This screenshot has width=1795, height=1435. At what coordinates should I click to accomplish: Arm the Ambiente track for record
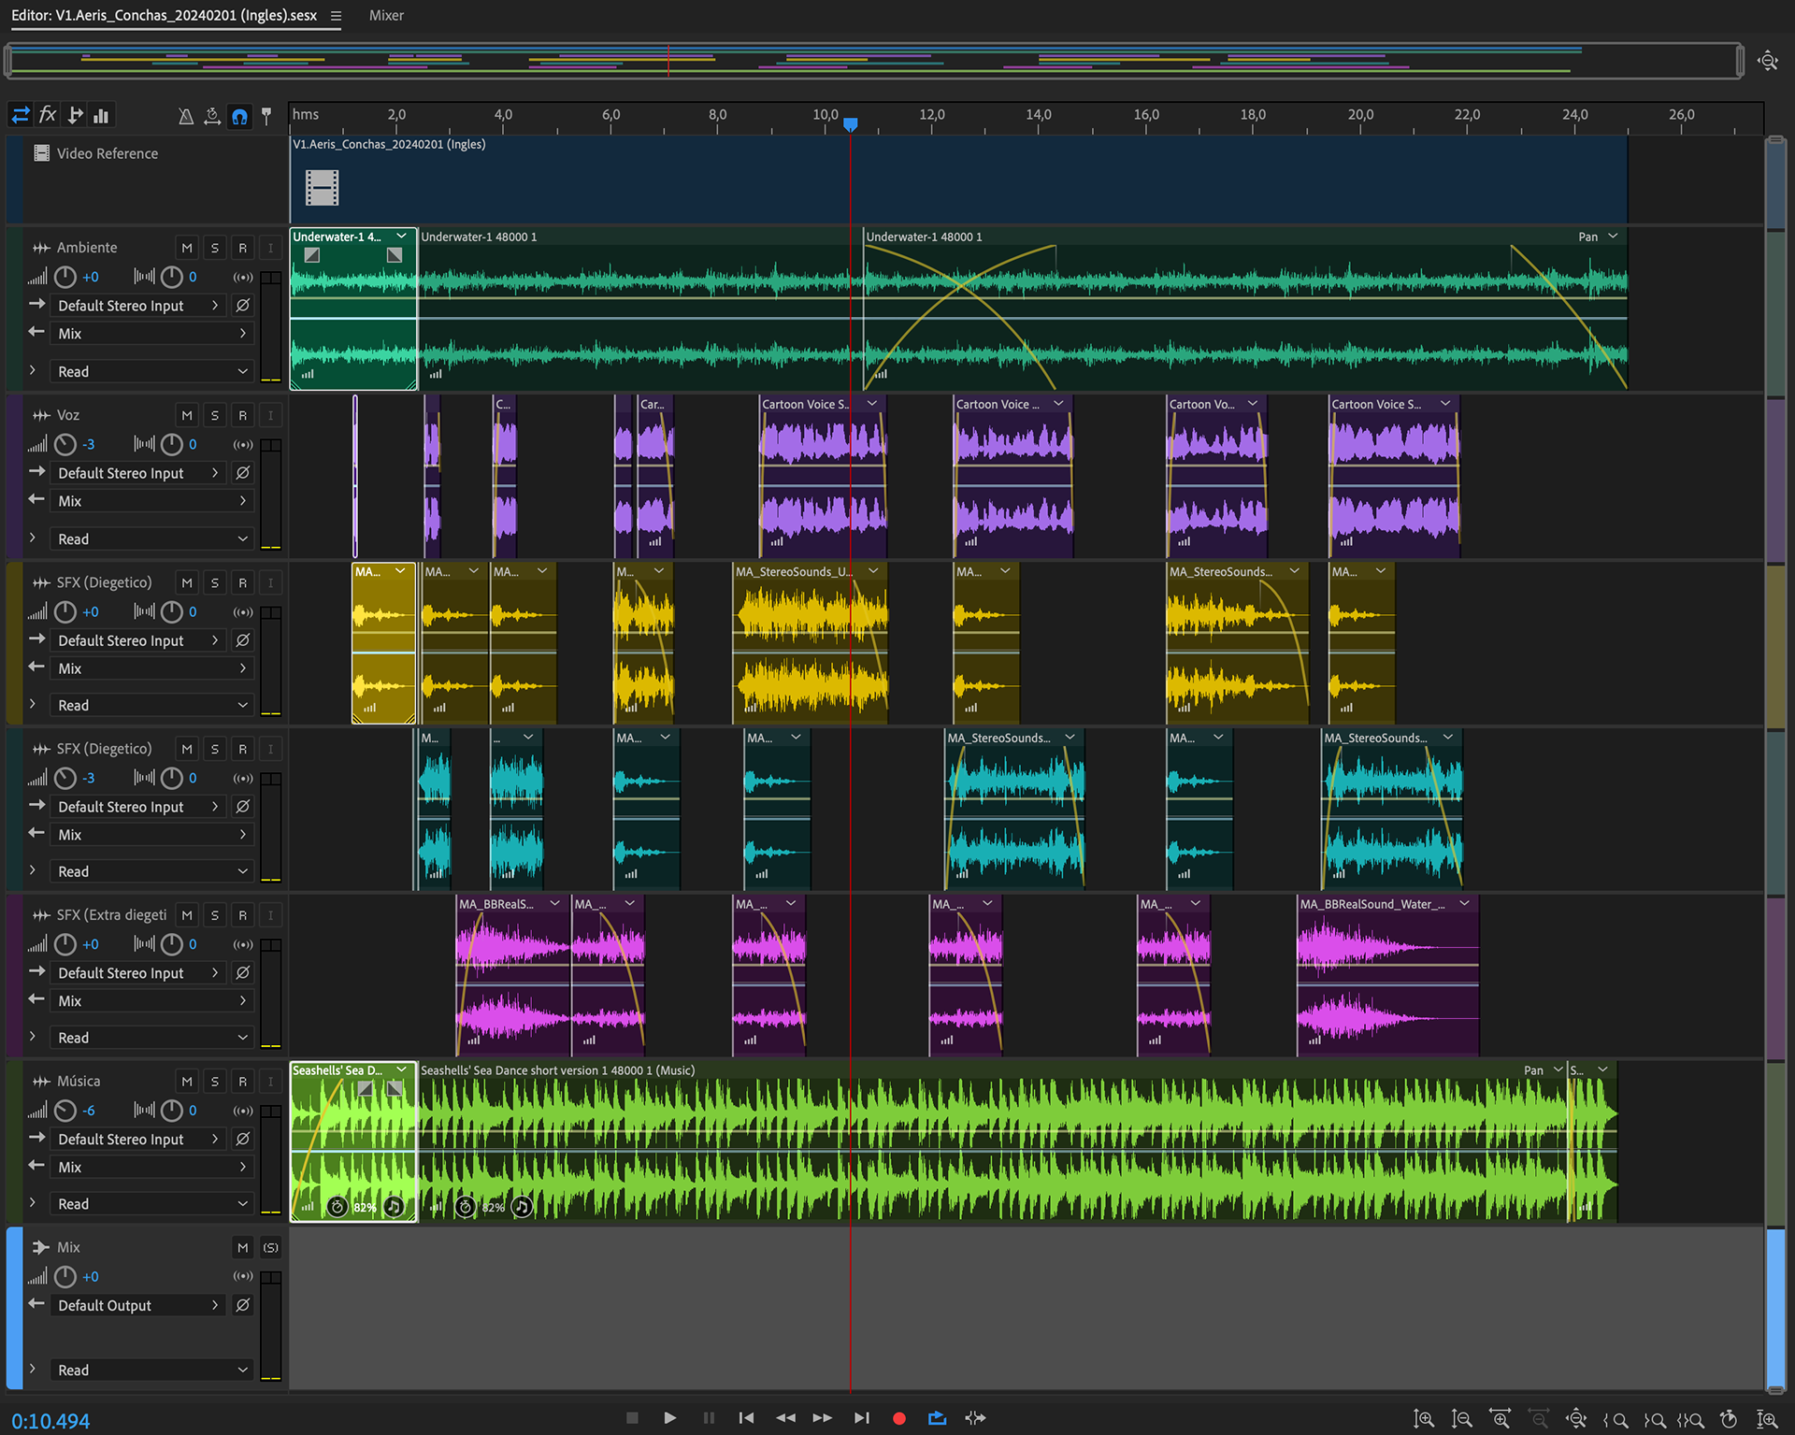[243, 248]
